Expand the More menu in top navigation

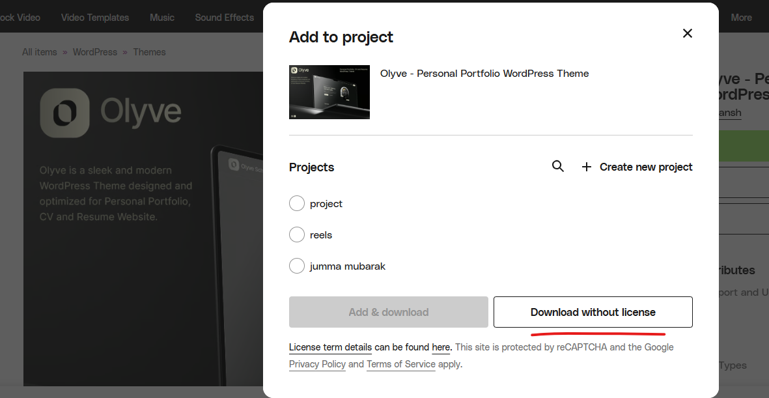point(741,18)
